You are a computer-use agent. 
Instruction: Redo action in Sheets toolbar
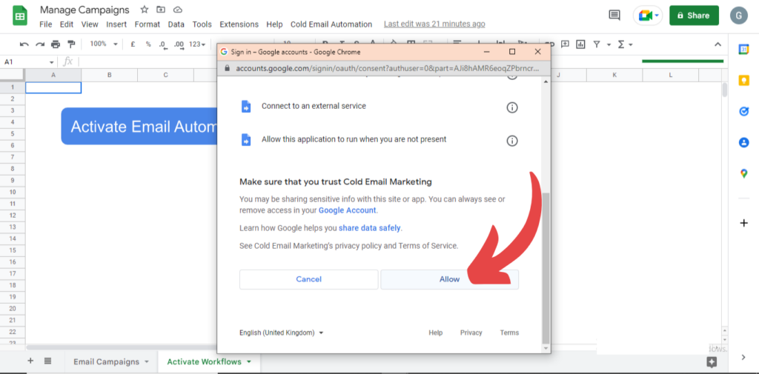click(x=40, y=44)
